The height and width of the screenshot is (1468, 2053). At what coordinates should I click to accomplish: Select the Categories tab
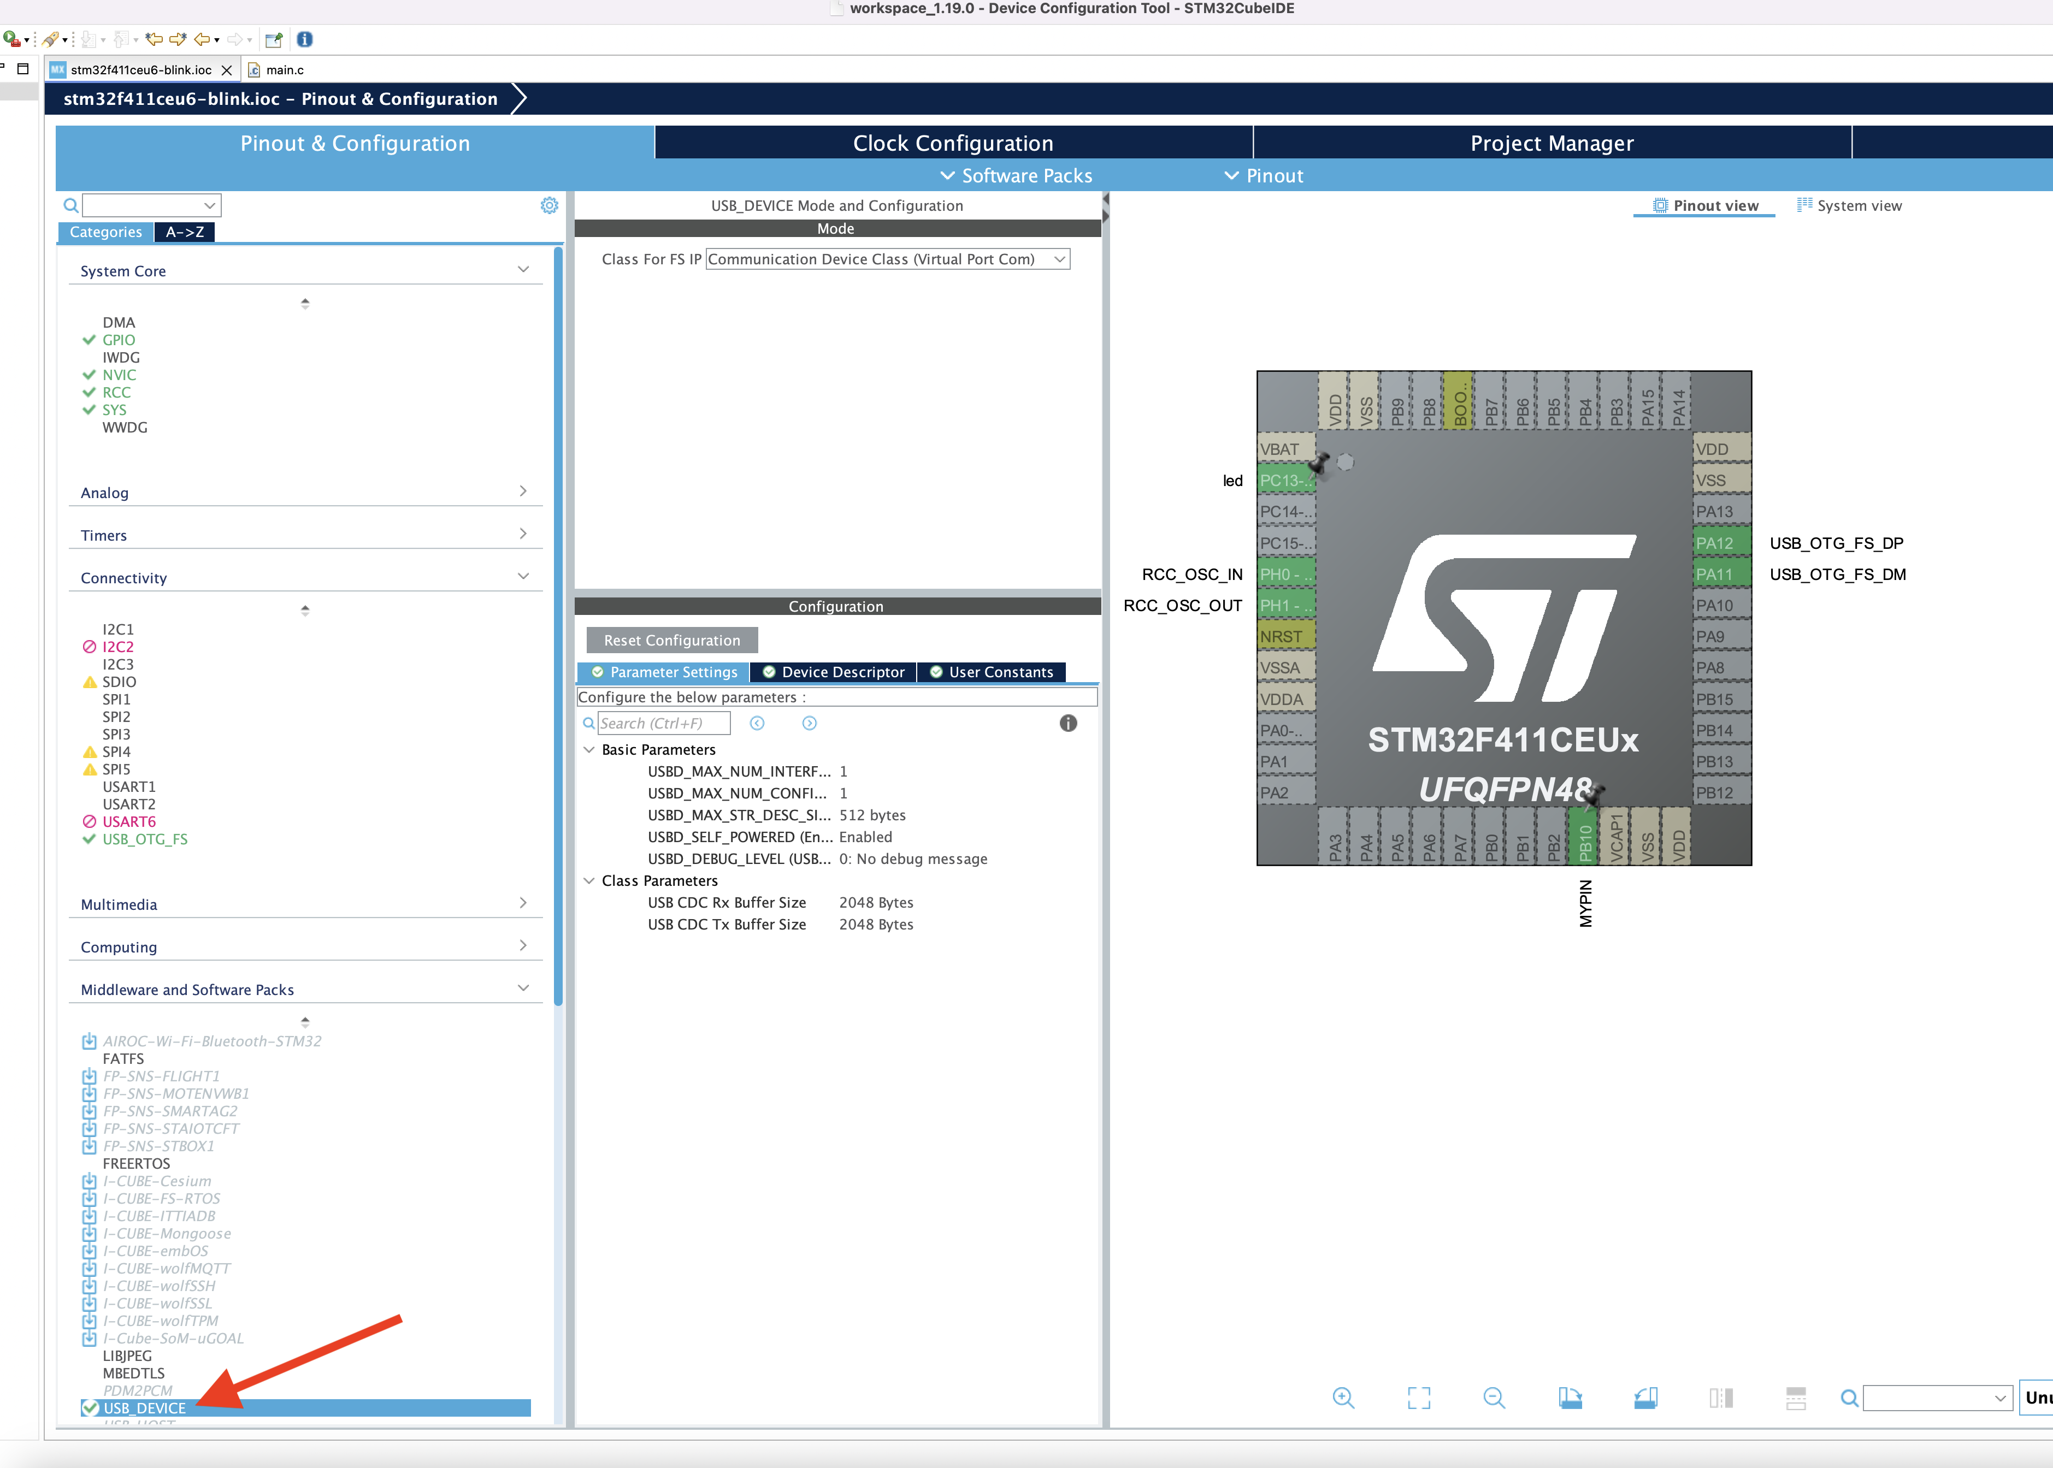106,232
